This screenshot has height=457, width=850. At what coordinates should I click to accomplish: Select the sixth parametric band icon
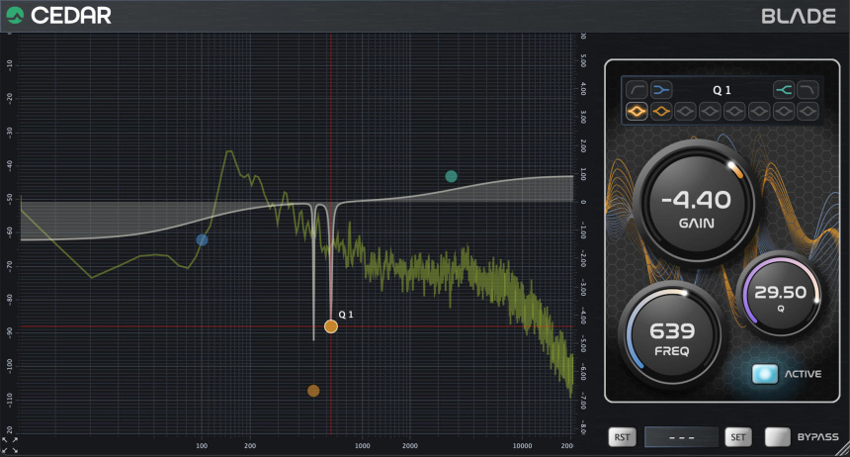click(759, 112)
